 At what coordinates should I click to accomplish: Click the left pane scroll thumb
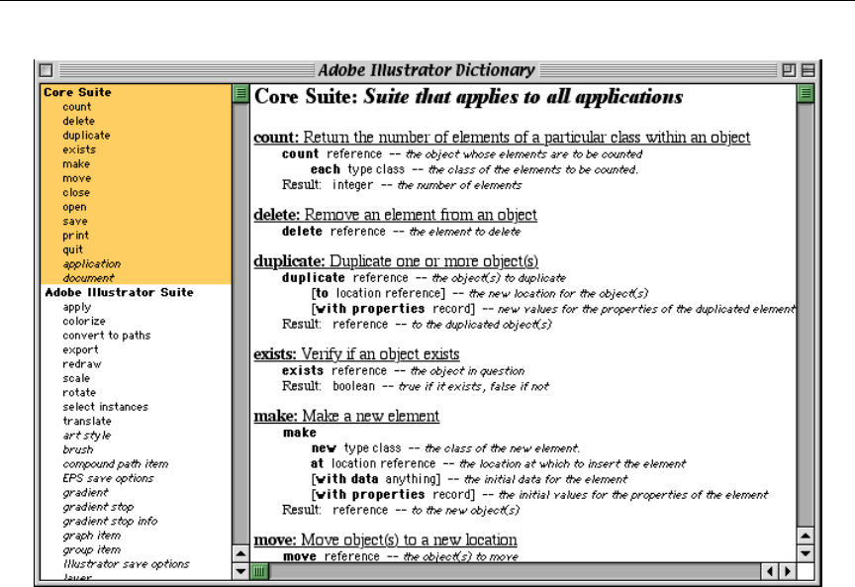240,93
